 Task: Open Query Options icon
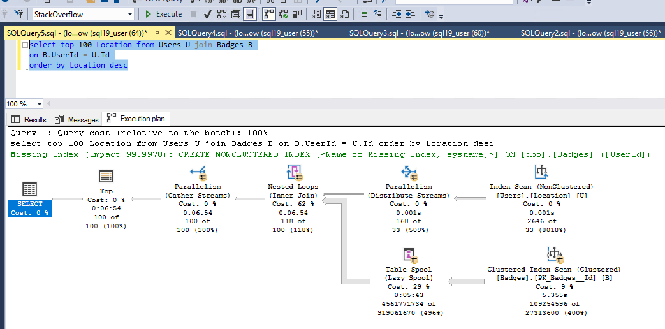point(236,15)
